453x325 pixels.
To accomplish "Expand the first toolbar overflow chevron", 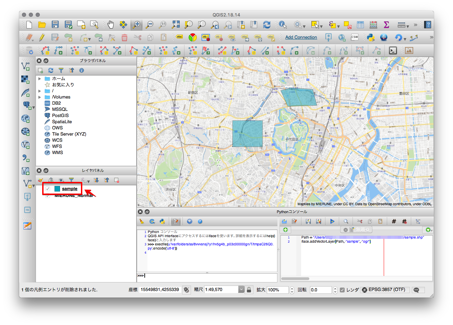I will [x=416, y=25].
